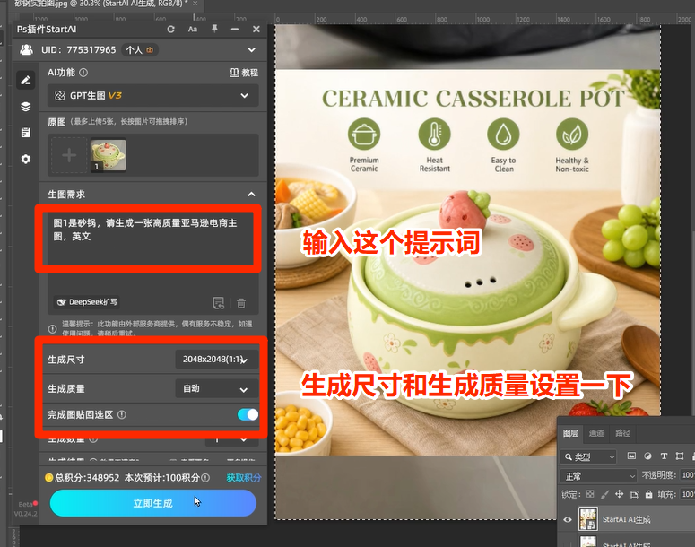Screen dimensions: 695x547
Task: Open the 正常 blend mode dropdown
Action: coord(598,476)
